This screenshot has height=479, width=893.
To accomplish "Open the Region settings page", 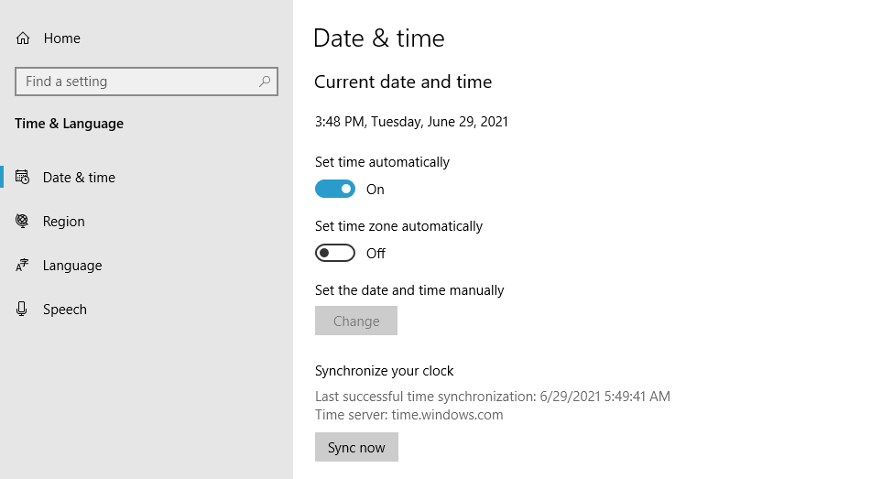I will click(x=63, y=222).
